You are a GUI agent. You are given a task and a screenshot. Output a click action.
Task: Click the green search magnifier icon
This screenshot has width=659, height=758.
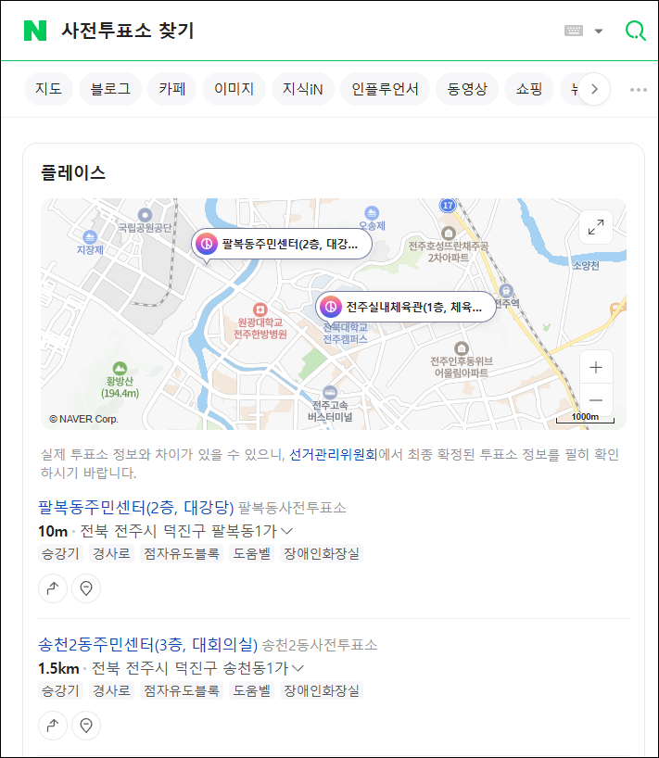tap(635, 31)
